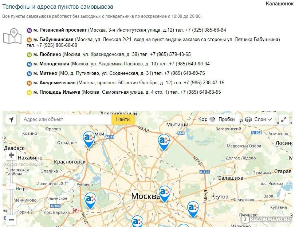
Task: Zoom in with the plus button
Action: click(x=11, y=155)
